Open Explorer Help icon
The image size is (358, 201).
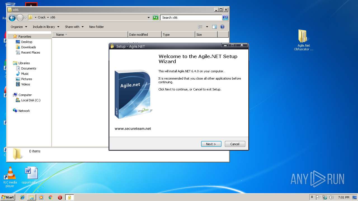click(x=222, y=27)
